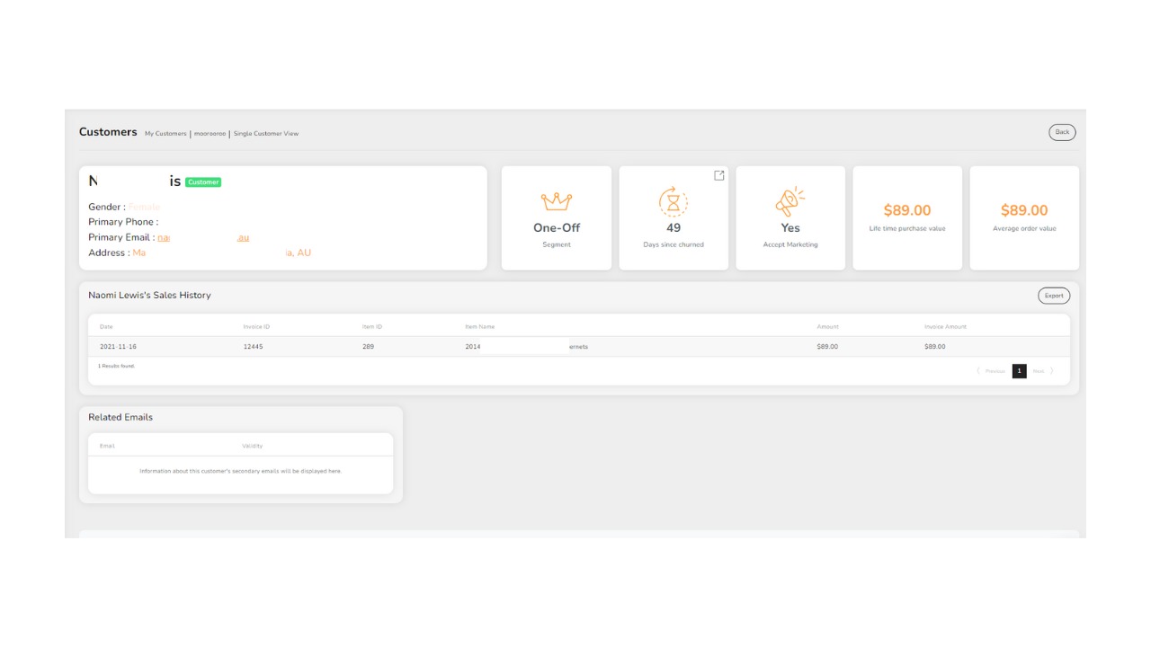Click item ID 289 cell
The height and width of the screenshot is (647, 1151).
tap(368, 347)
